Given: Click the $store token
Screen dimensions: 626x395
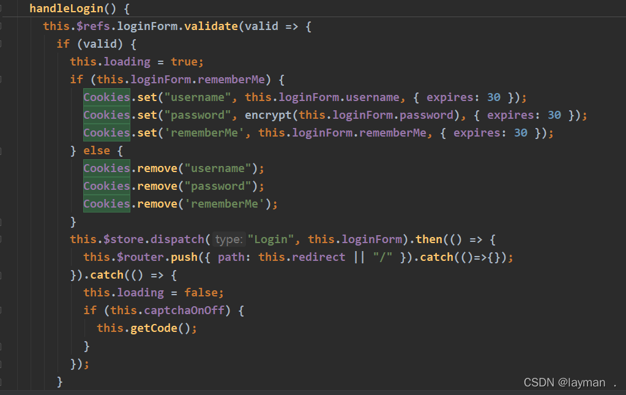Looking at the screenshot, I should (124, 239).
